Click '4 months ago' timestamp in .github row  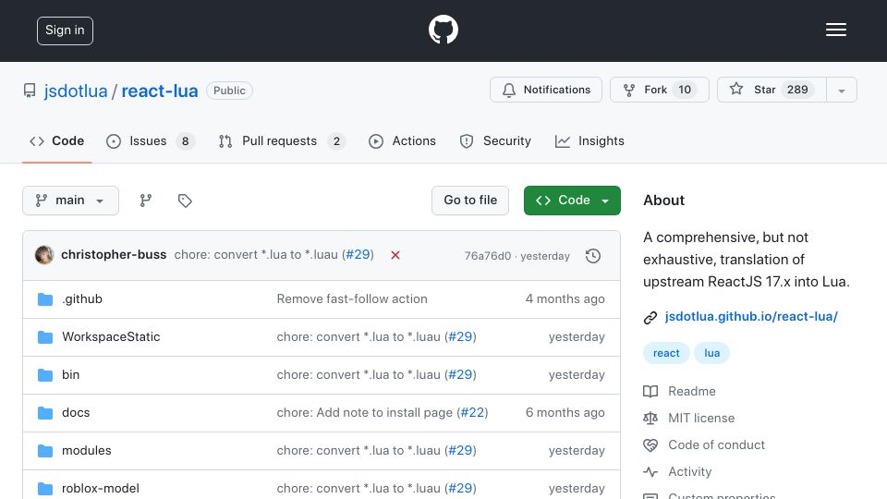pyautogui.click(x=565, y=298)
